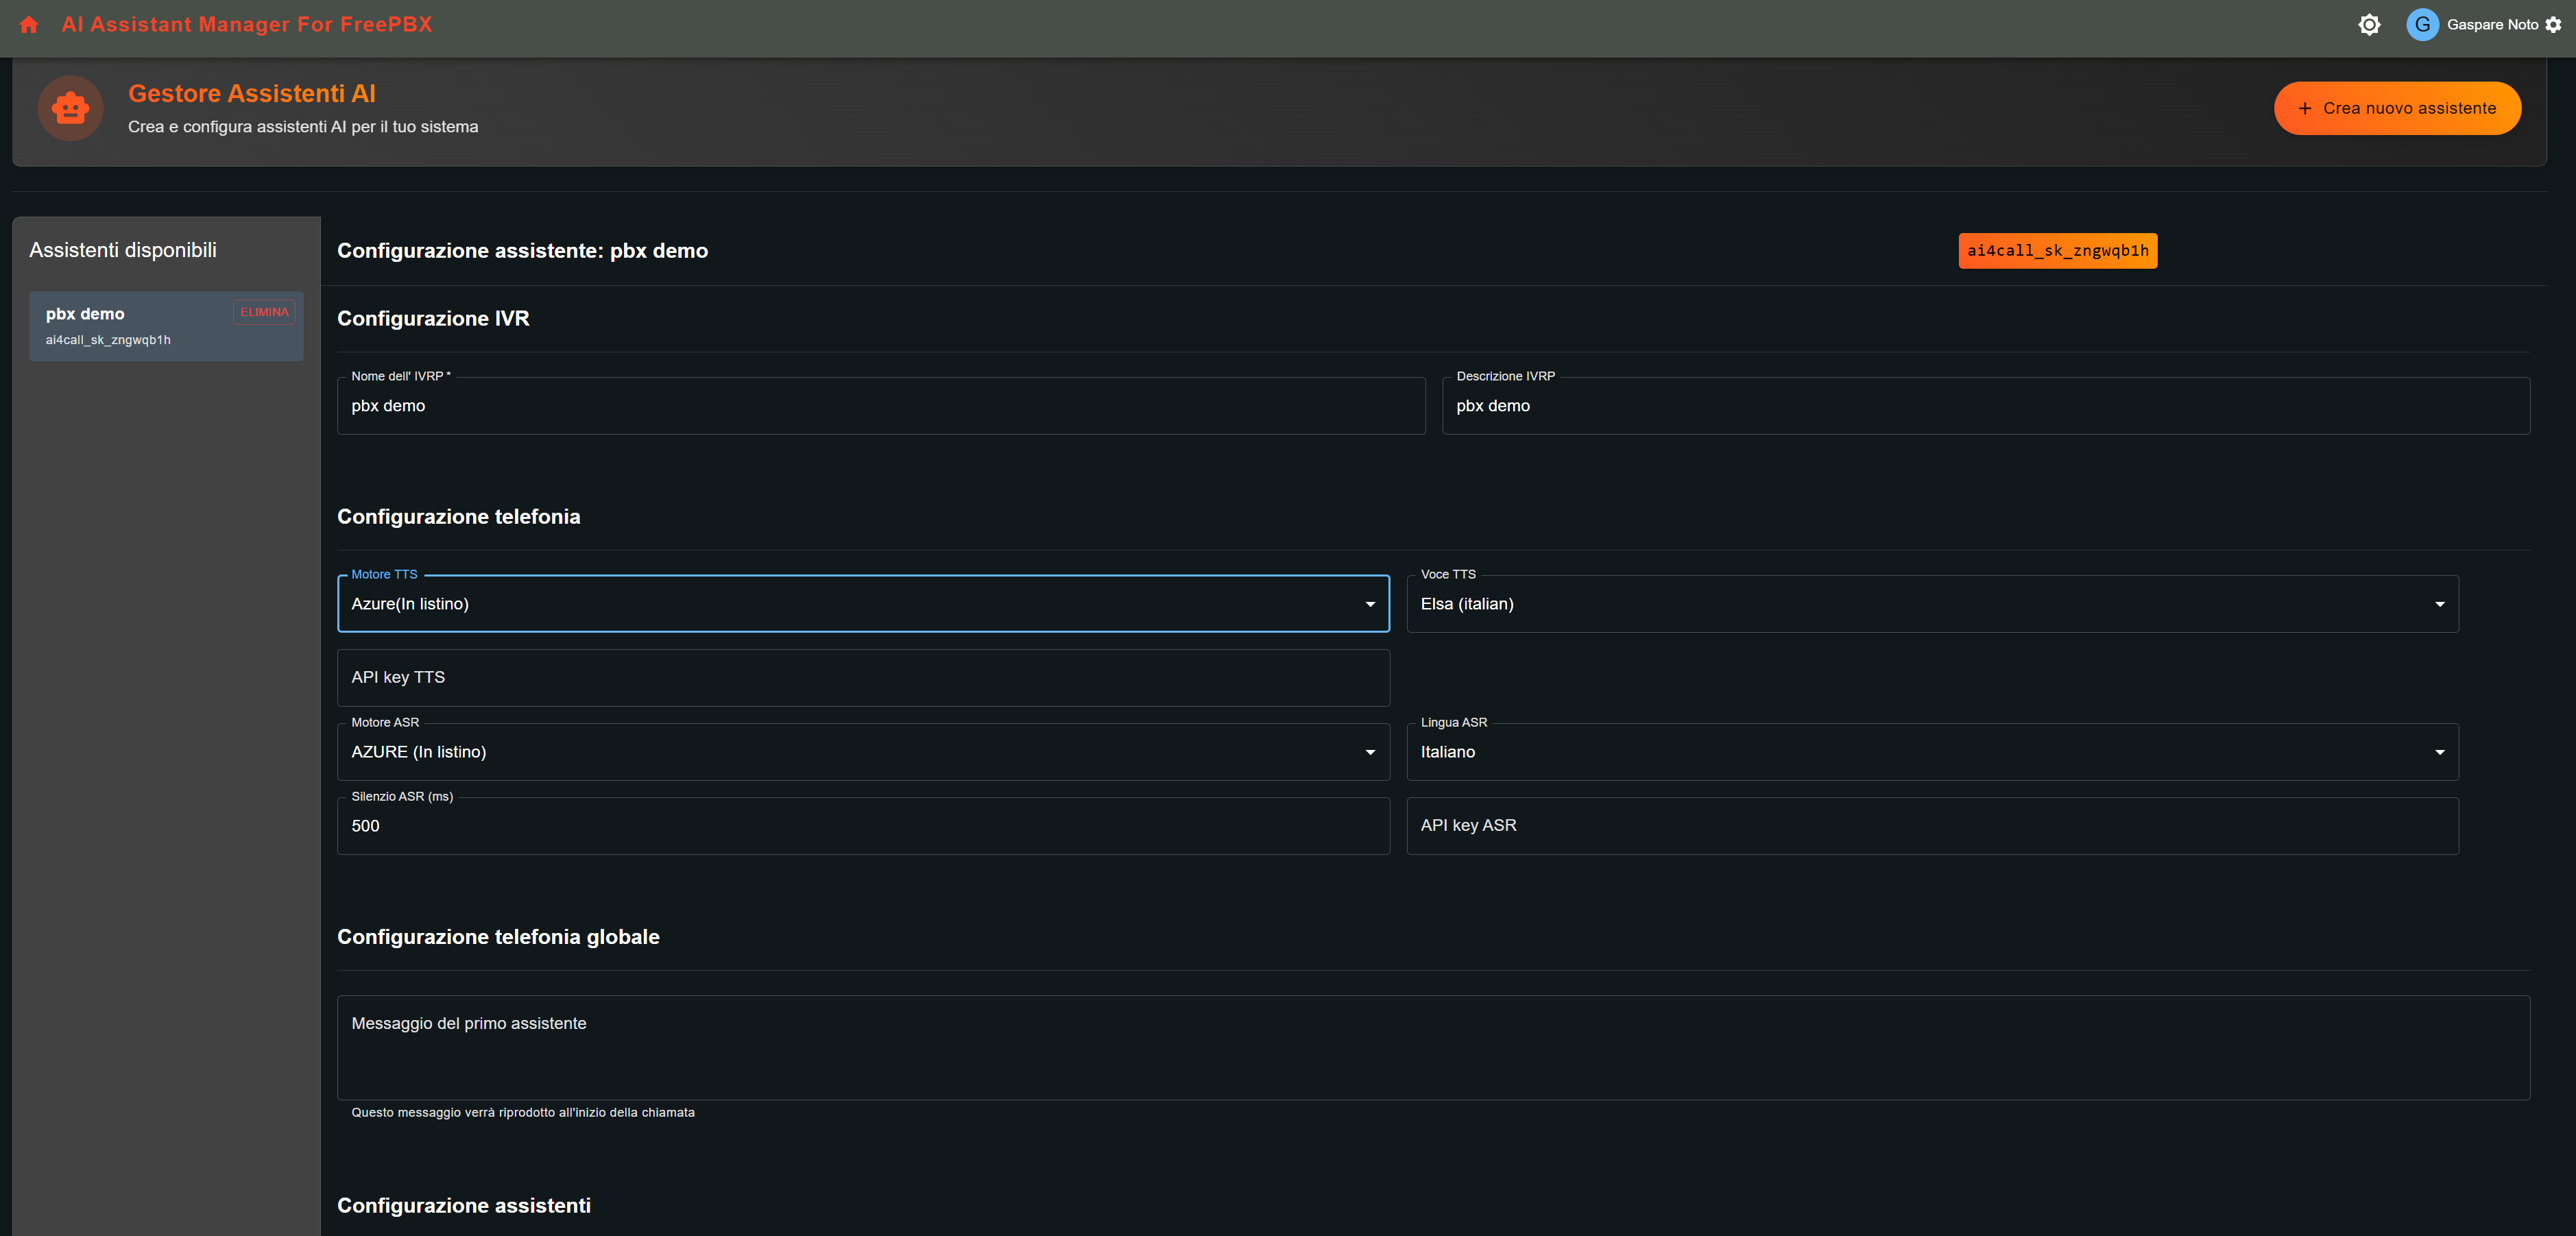Click Messaggio del primo assistente textarea
The height and width of the screenshot is (1236, 2576).
coord(1434,1048)
